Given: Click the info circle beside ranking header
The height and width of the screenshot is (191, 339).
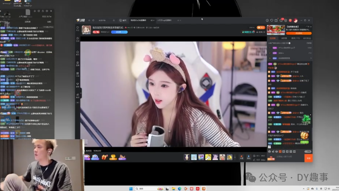Looking at the screenshot, I should (289, 43).
